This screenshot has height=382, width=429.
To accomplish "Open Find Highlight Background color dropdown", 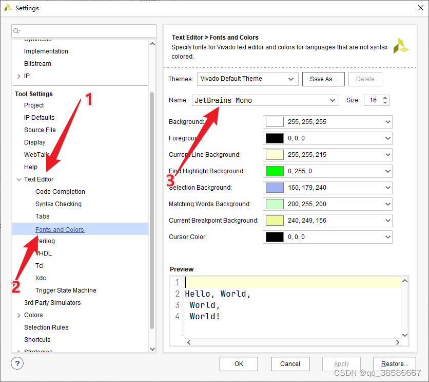I will 387,171.
